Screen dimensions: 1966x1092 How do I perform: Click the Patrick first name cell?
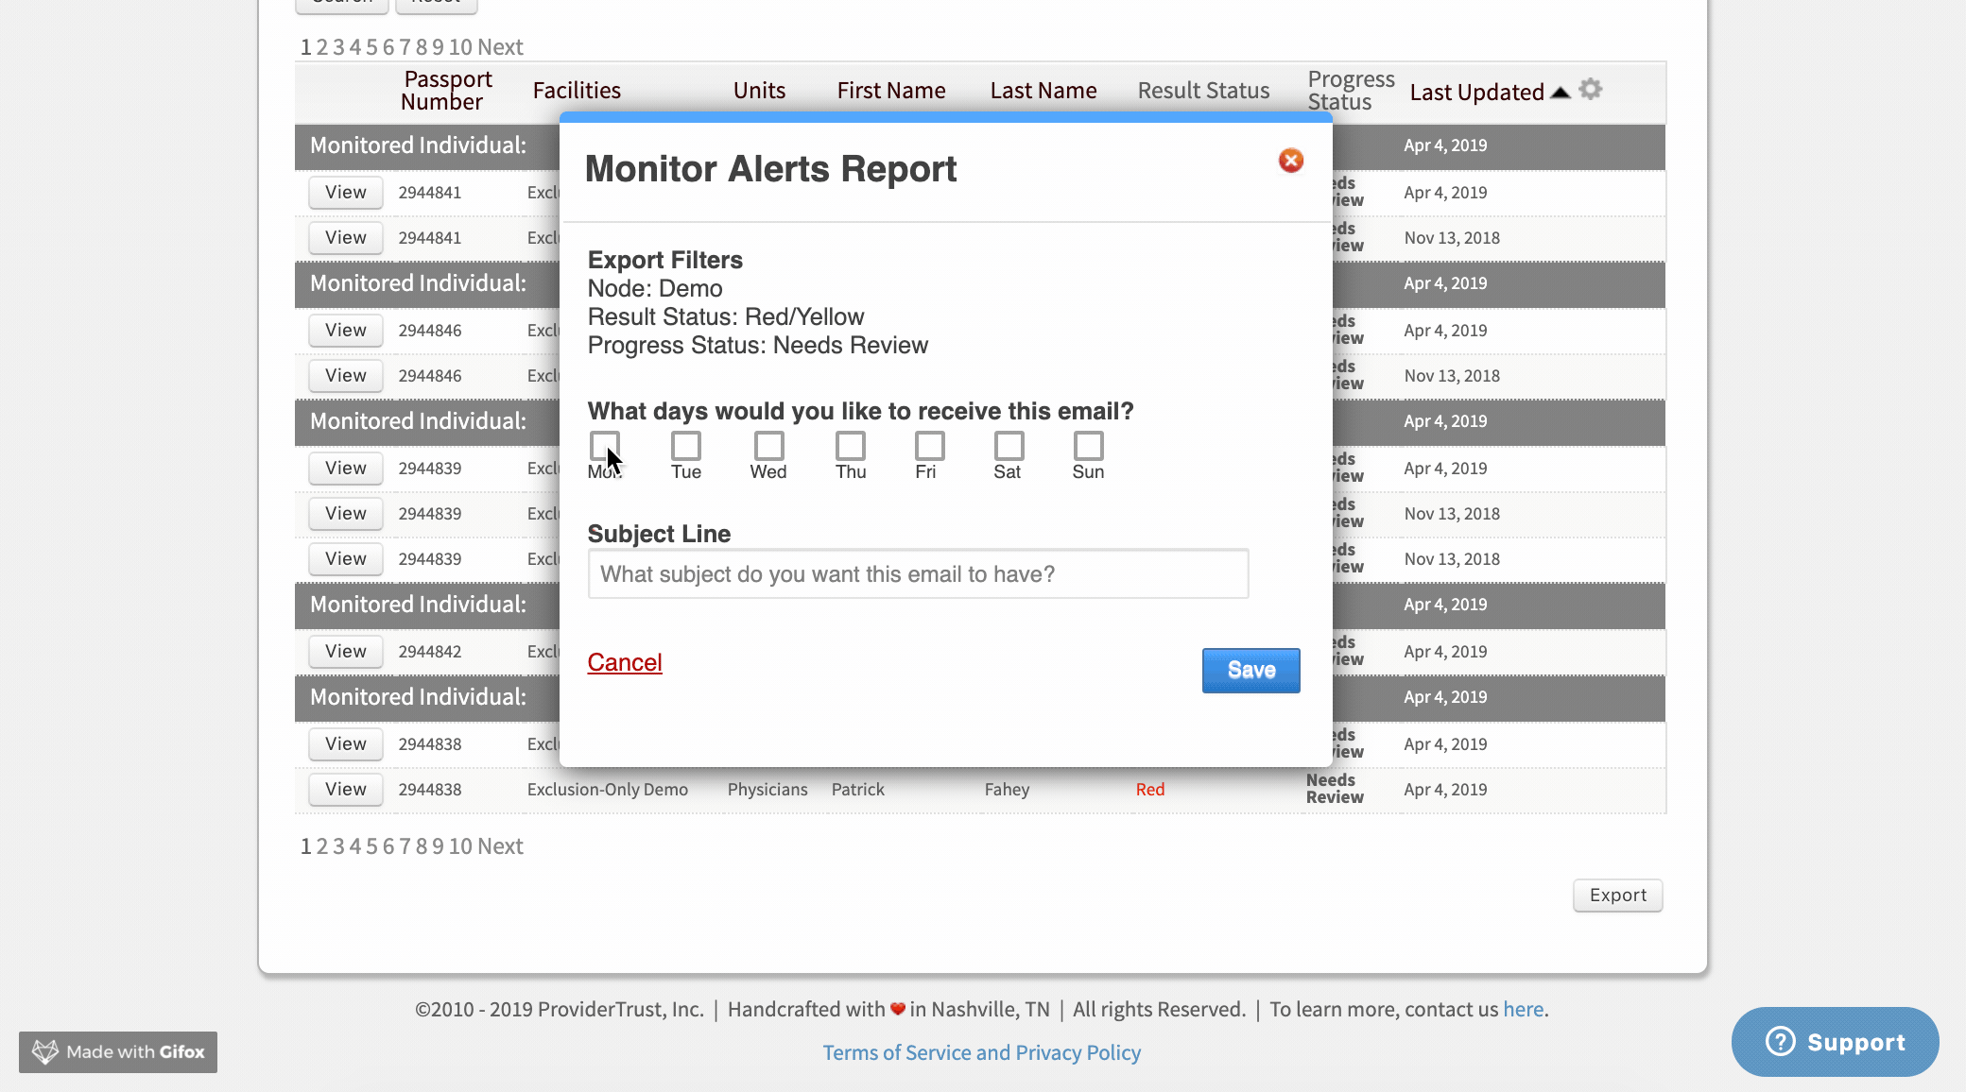click(858, 789)
